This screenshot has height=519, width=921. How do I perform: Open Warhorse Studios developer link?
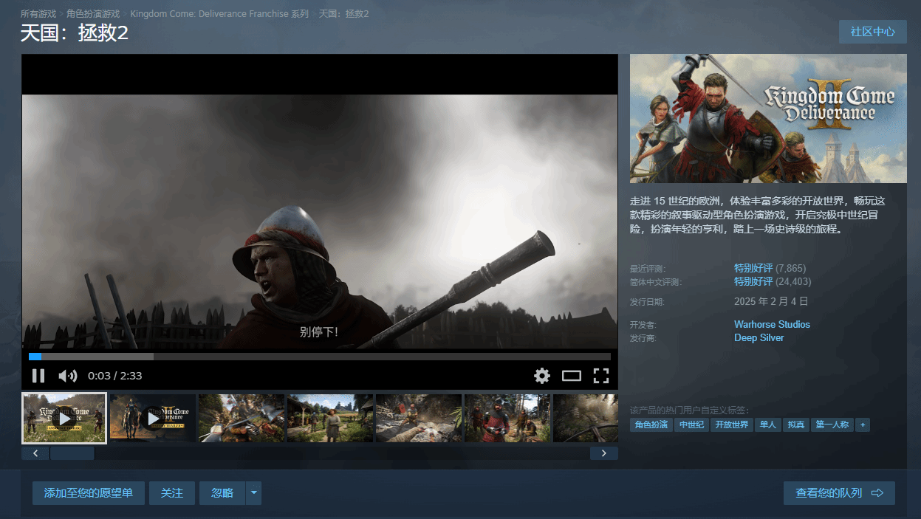[772, 324]
